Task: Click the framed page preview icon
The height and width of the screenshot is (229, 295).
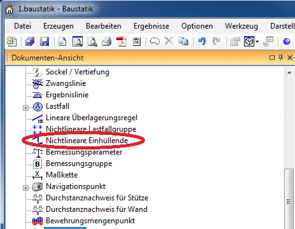Action: [78, 41]
